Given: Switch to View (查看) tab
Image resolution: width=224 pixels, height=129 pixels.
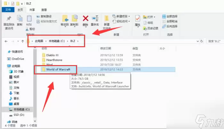Looking at the screenshot, I should pyautogui.click(x=44, y=10).
